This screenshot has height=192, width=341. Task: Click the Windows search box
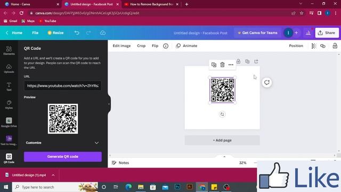(x=55, y=187)
